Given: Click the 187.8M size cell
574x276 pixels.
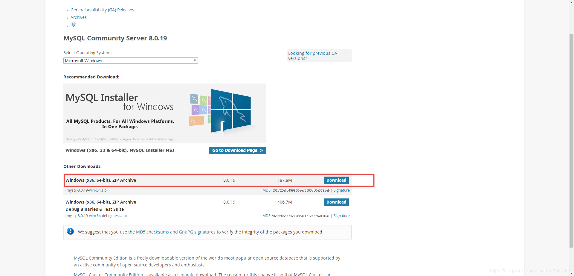Looking at the screenshot, I should point(285,180).
